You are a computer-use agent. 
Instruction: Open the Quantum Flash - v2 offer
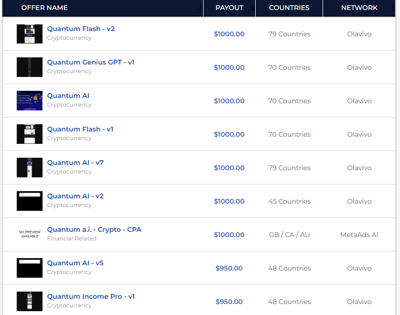click(x=81, y=29)
